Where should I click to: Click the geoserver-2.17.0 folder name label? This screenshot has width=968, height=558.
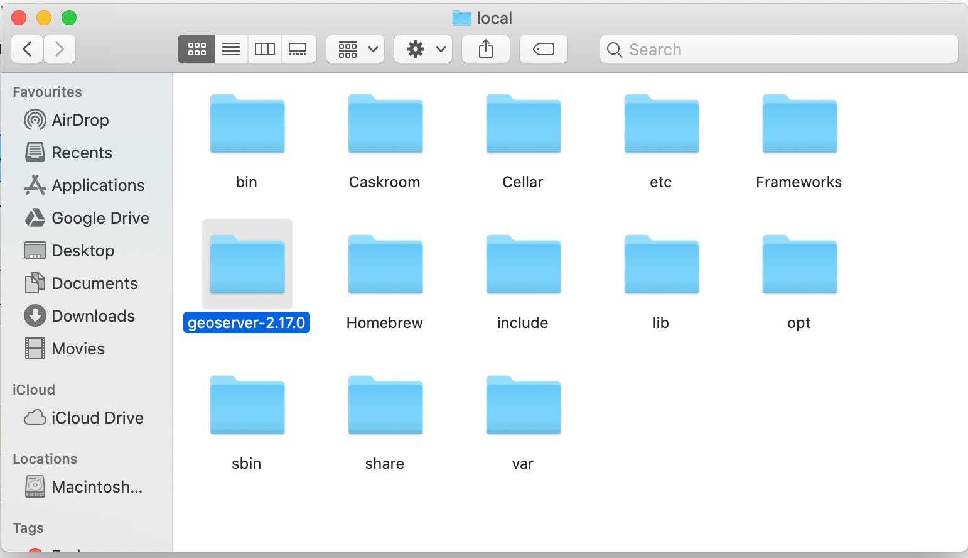coord(247,323)
